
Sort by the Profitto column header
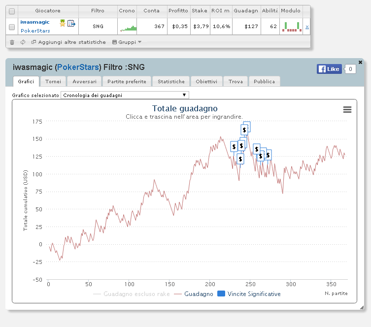(178, 11)
